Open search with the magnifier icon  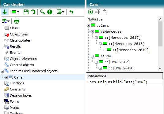click(x=43, y=12)
